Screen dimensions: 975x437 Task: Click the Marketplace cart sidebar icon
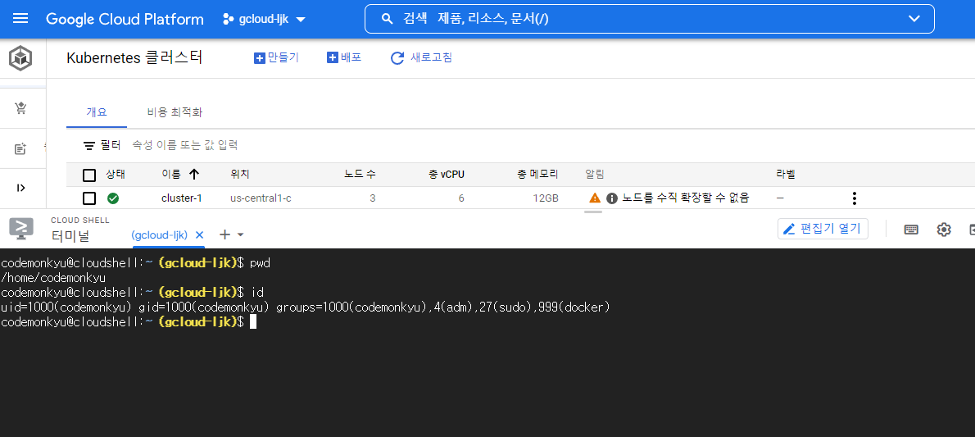coord(21,108)
